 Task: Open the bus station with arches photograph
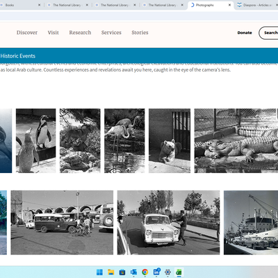pyautogui.click(x=62, y=222)
